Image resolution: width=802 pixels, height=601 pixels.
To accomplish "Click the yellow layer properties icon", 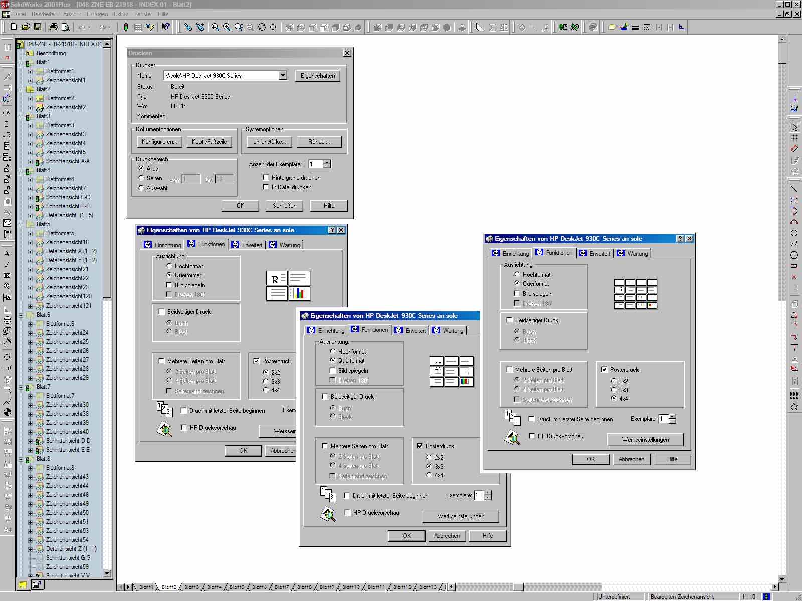I will point(612,27).
